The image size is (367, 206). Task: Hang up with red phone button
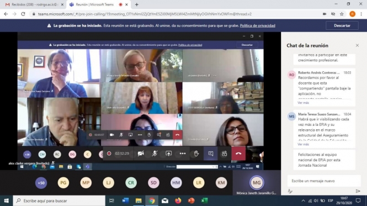tap(238, 154)
